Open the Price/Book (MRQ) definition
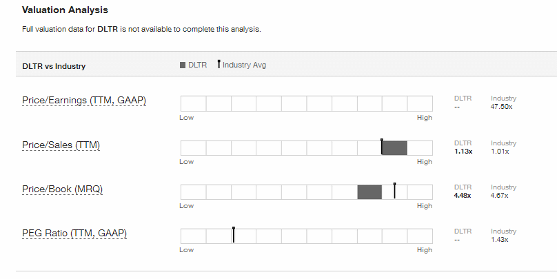Image resolution: width=557 pixels, height=279 pixels. coord(62,189)
